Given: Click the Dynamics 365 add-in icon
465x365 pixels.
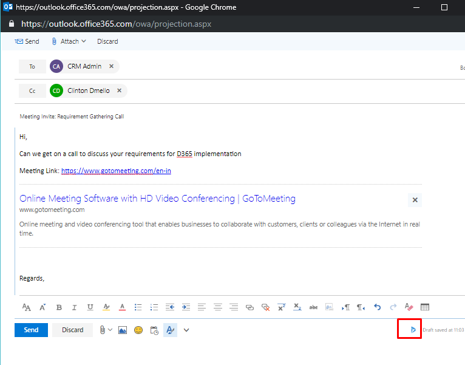Looking at the screenshot, I should (413, 330).
